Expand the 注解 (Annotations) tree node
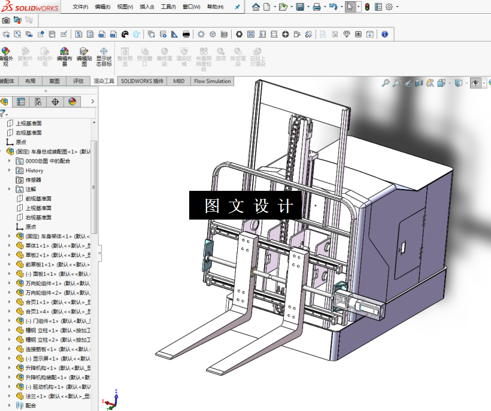Screen dimensions: 491x411 click(x=10, y=189)
